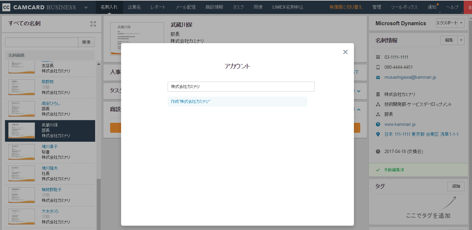Open the ヘルプ menu
472x230 pixels.
point(452,7)
